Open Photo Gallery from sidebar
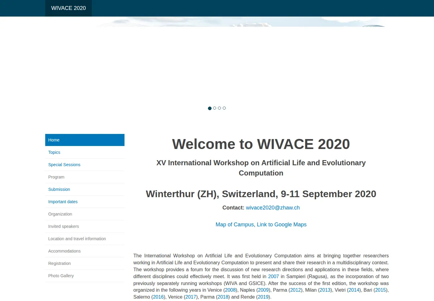The image size is (434, 301). [x=85, y=276]
